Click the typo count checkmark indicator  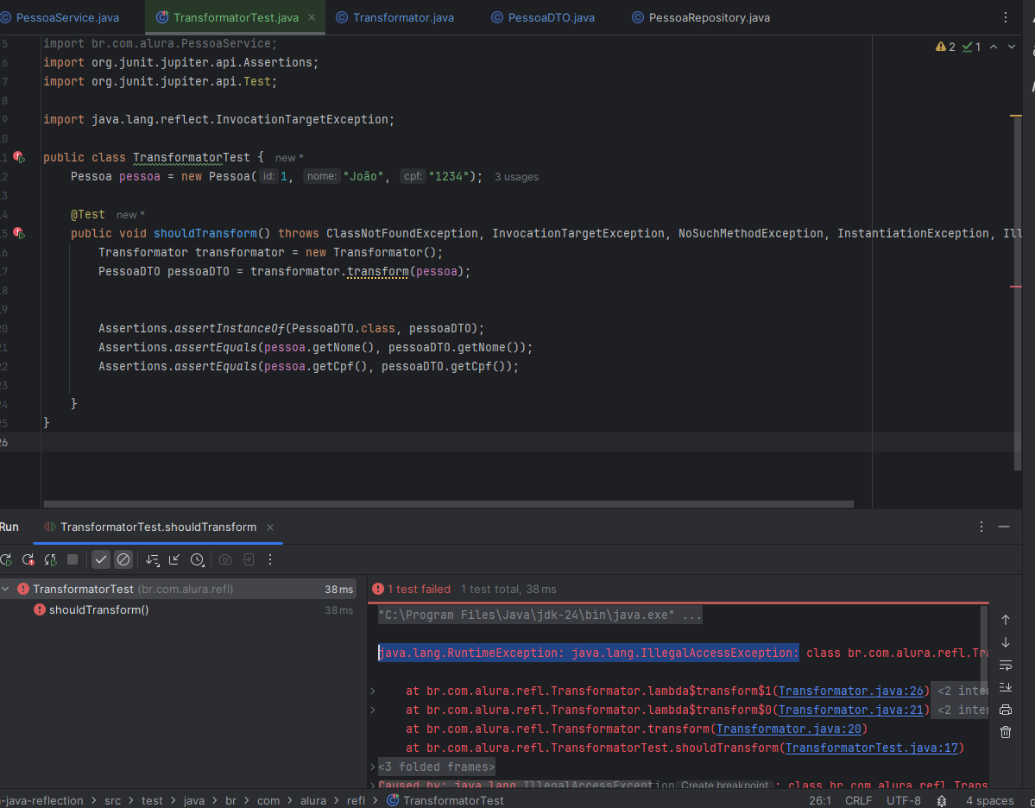[972, 47]
